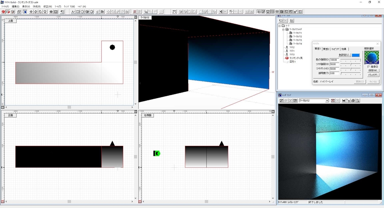Click third icon in parts list toolbar

point(292,20)
